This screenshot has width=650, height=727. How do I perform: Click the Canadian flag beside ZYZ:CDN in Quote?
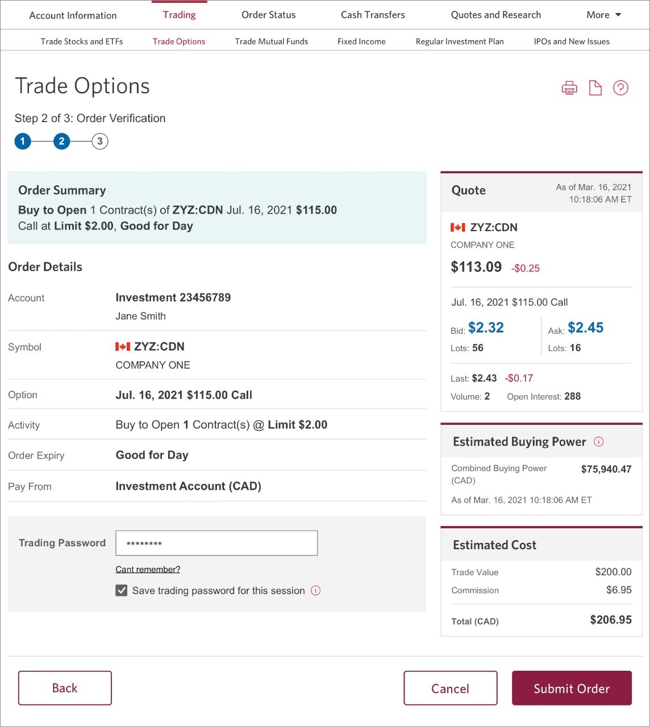point(458,227)
